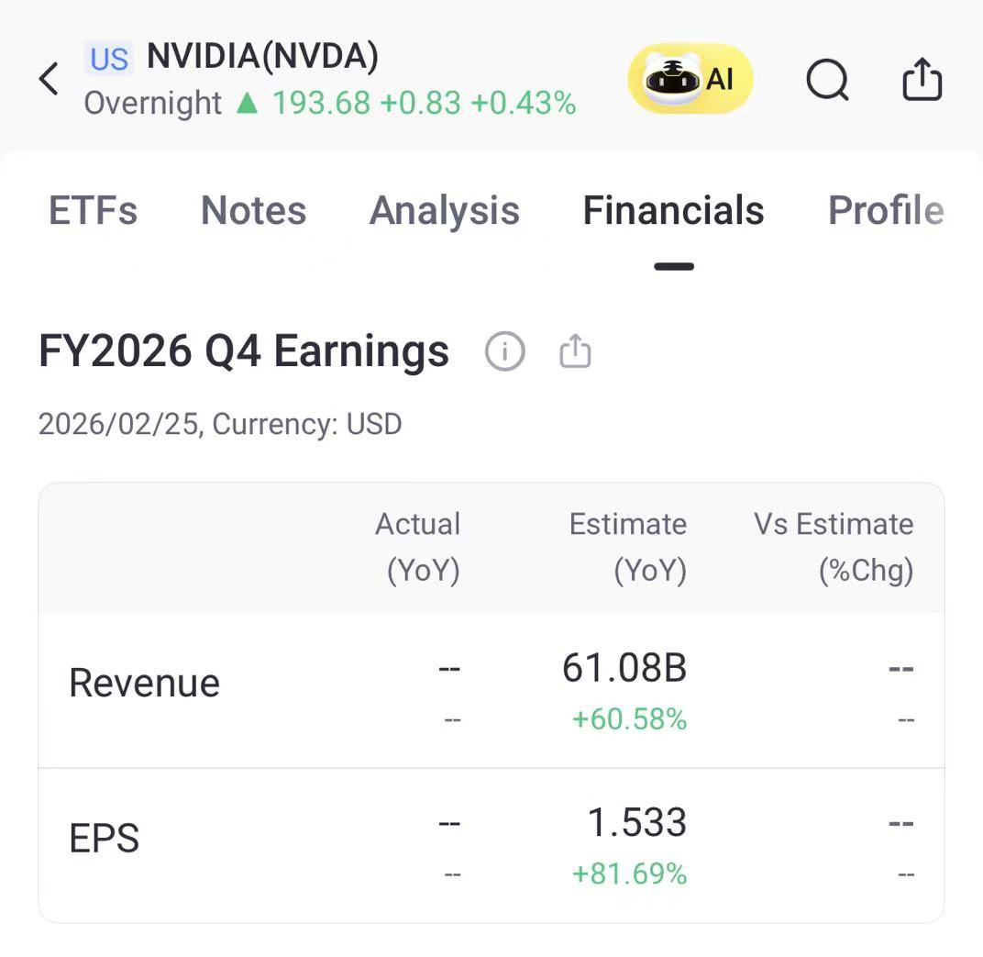
Task: Tap the FY2026 Q4 Earnings heading
Action: tap(244, 351)
